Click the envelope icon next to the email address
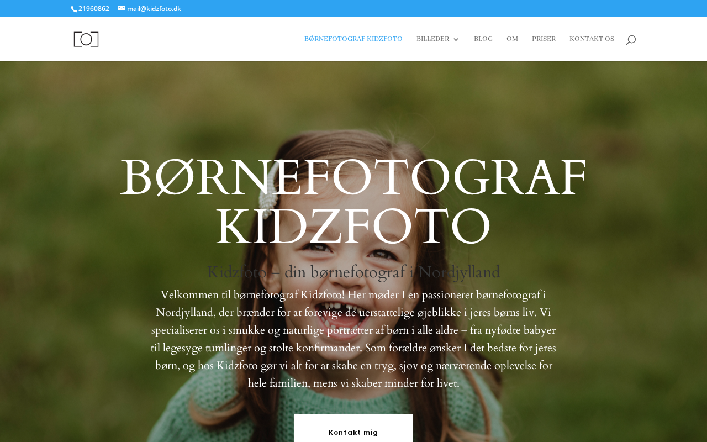 (x=122, y=8)
